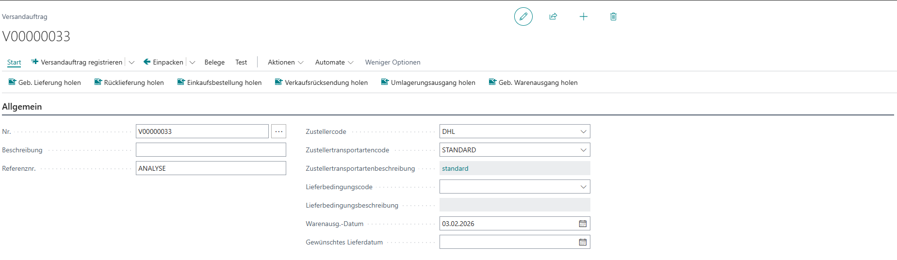Click the Zustellercode field label

coord(326,131)
